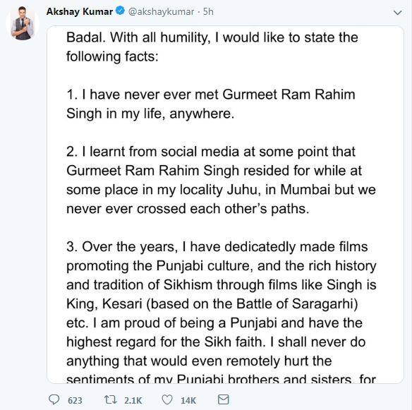
Task: Open the tweet permalink via 5h timestamp
Action: coord(208,11)
